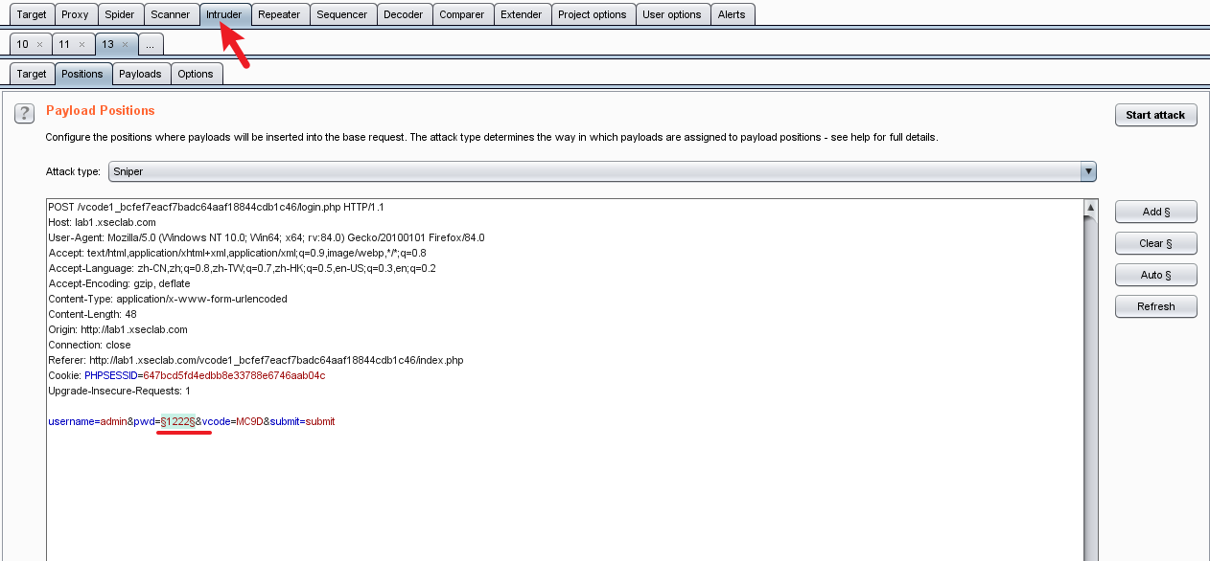Go to the Repeater tab
This screenshot has height=561, width=1210.
[279, 14]
